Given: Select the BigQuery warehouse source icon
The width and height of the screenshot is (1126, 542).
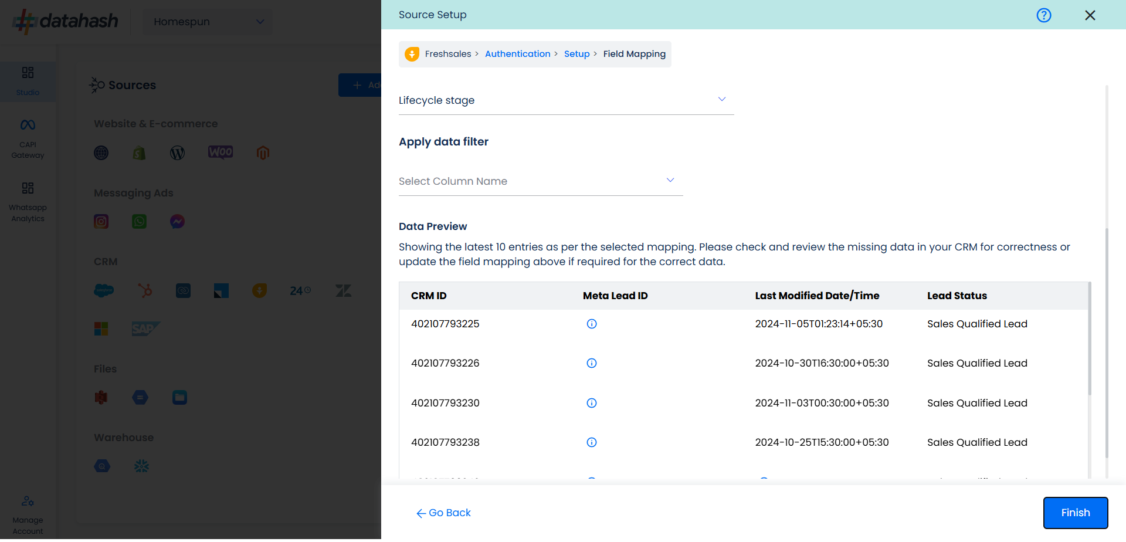Looking at the screenshot, I should [102, 466].
